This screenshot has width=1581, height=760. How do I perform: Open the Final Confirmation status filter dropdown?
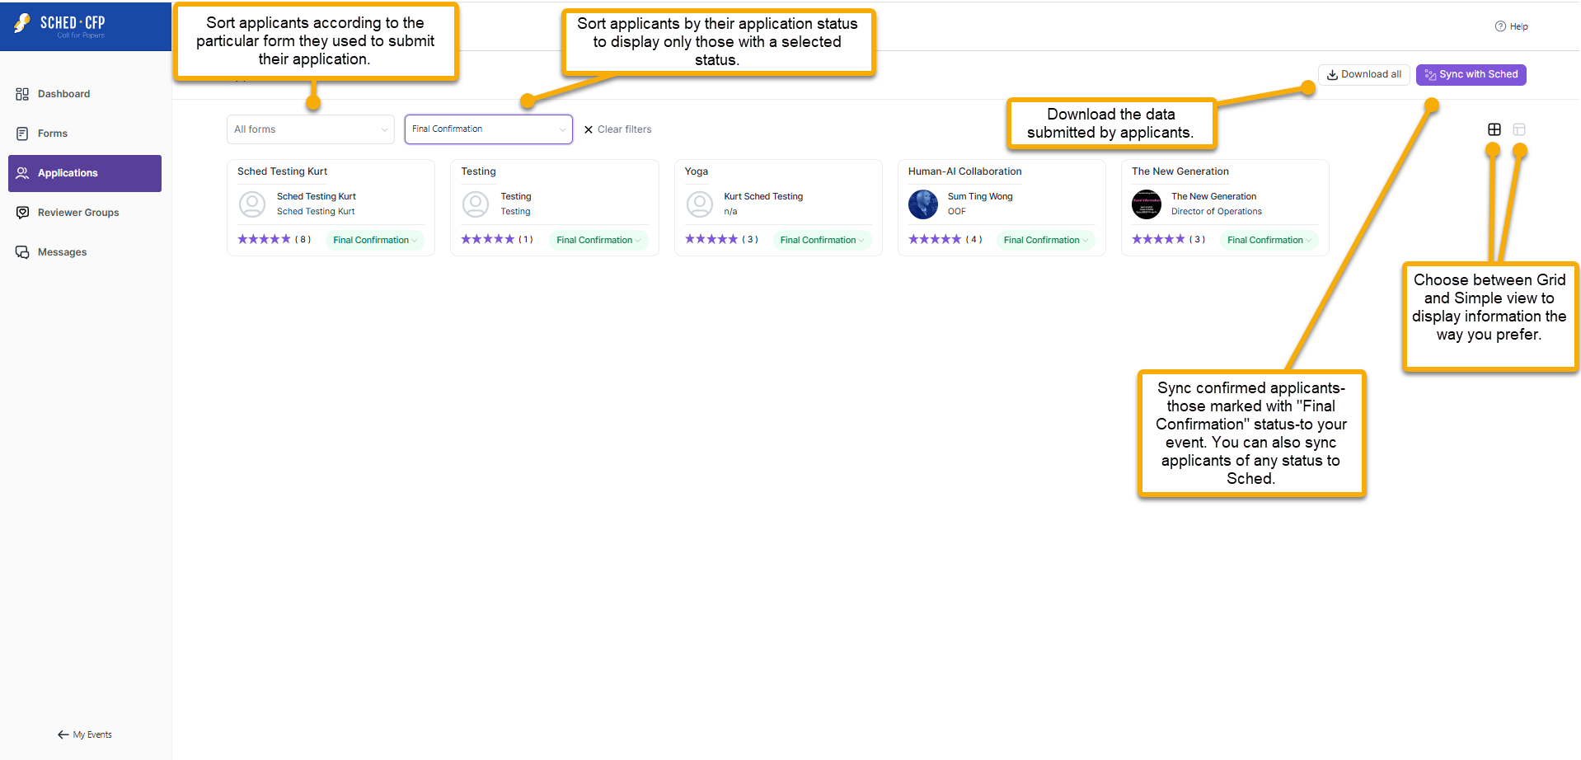click(489, 129)
